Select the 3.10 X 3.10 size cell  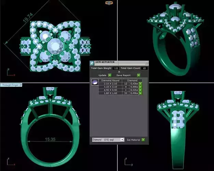[x=110, y=87]
